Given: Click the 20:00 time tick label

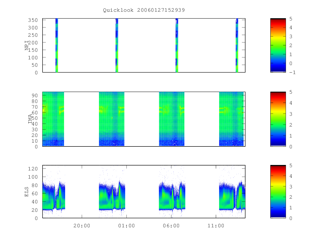Looking at the screenshot, I should point(82,226).
